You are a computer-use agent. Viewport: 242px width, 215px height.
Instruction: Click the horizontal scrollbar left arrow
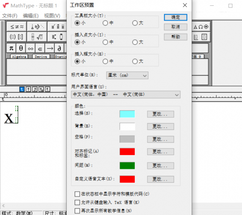pos(3,206)
